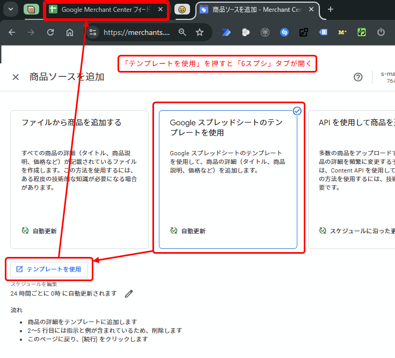Open site information icon in address bar
The height and width of the screenshot is (358, 395).
click(93, 32)
